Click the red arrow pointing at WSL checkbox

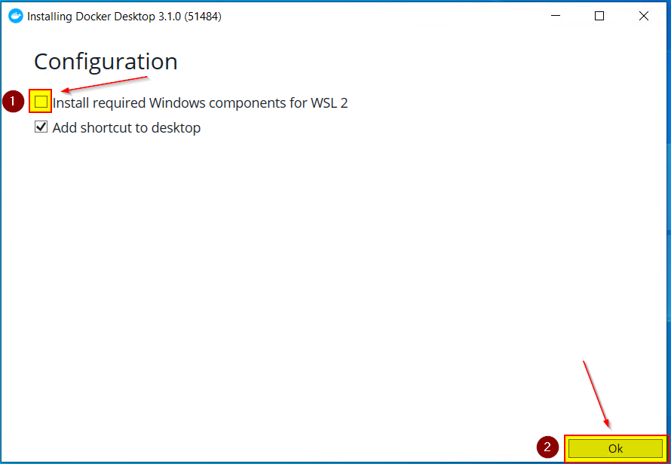(104, 84)
